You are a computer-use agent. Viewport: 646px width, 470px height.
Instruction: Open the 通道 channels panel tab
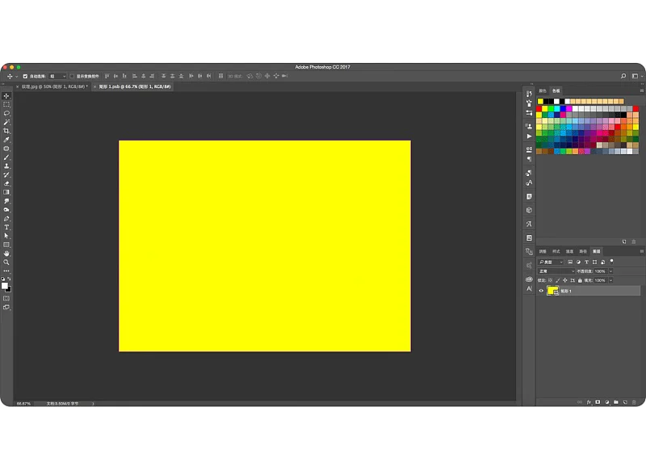(x=569, y=251)
